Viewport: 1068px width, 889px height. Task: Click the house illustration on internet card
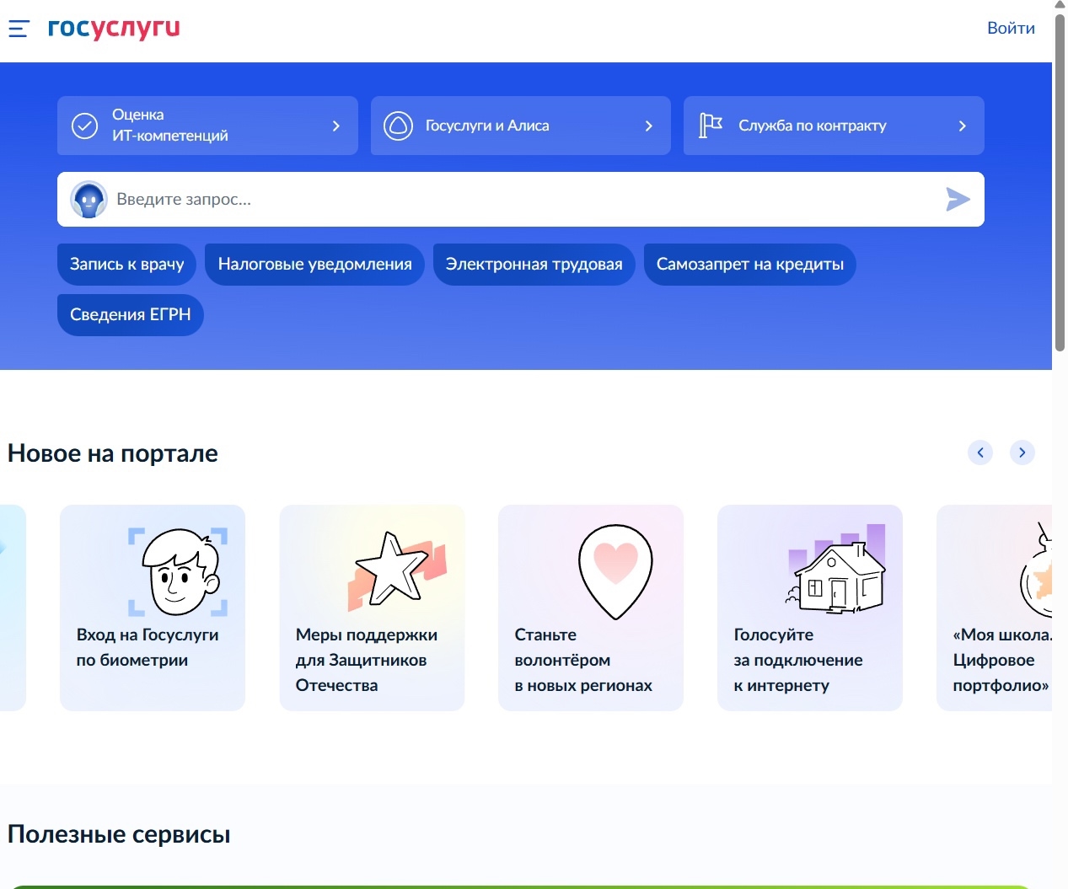[836, 568]
